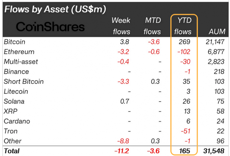The image size is (230, 156).
Task: Select the Flows by Asset title
Action: tap(55, 9)
